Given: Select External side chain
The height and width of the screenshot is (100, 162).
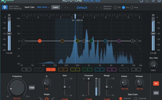Looking at the screenshot, I should (x=136, y=98).
